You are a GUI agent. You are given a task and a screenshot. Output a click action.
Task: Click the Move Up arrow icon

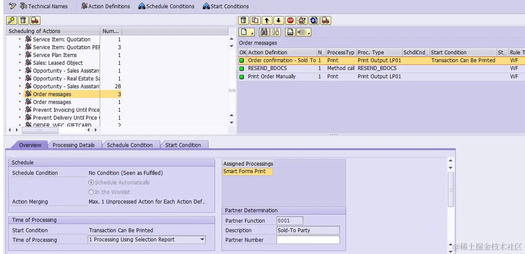point(267,20)
